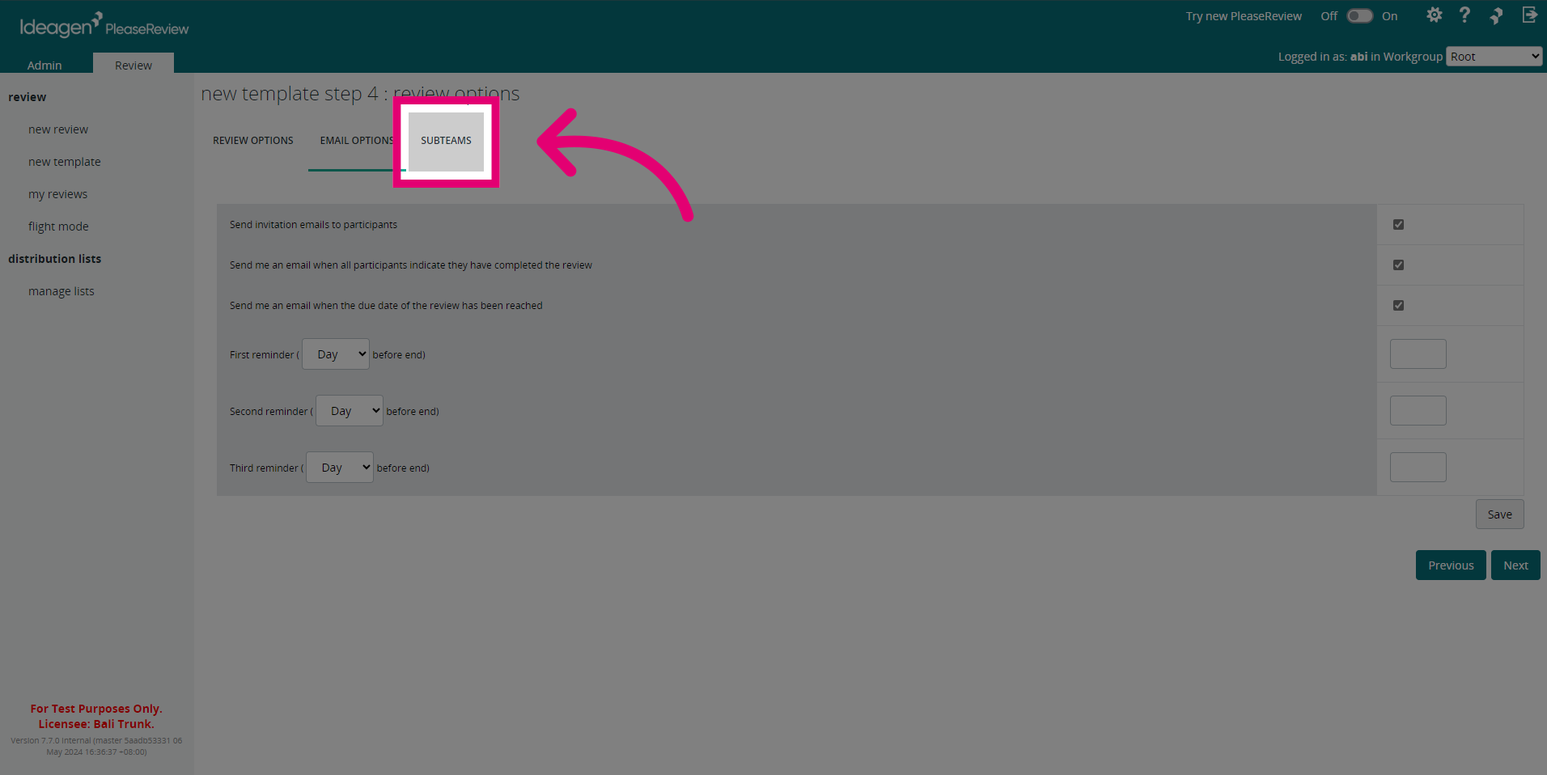Image resolution: width=1547 pixels, height=775 pixels.
Task: Open the settings gear icon
Action: [x=1434, y=15]
